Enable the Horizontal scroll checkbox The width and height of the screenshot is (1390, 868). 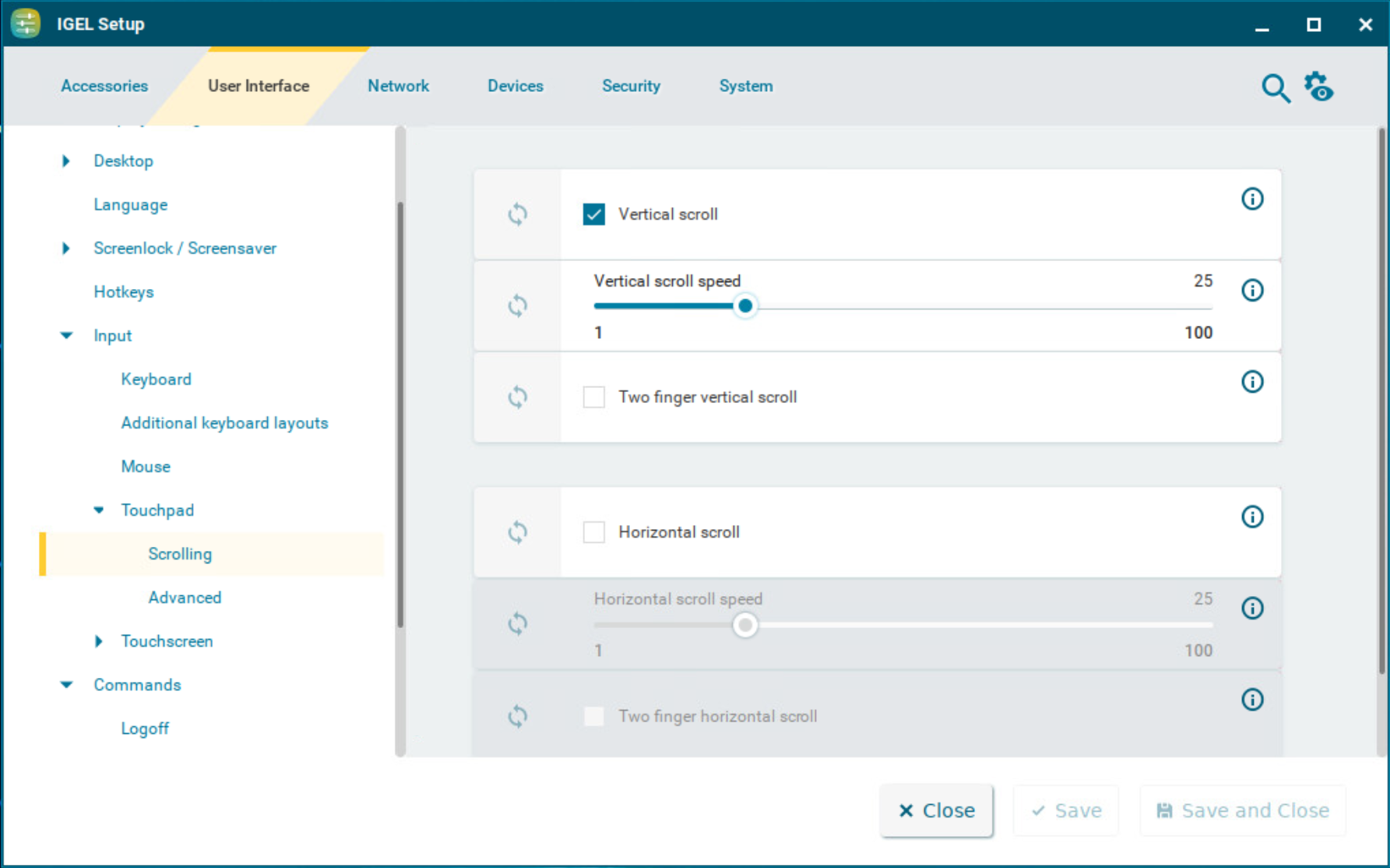(594, 532)
